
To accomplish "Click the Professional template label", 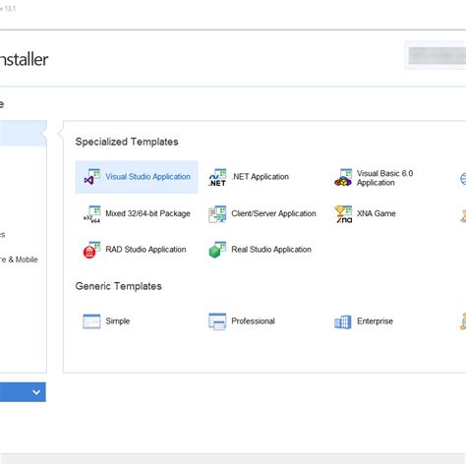I will (253, 321).
